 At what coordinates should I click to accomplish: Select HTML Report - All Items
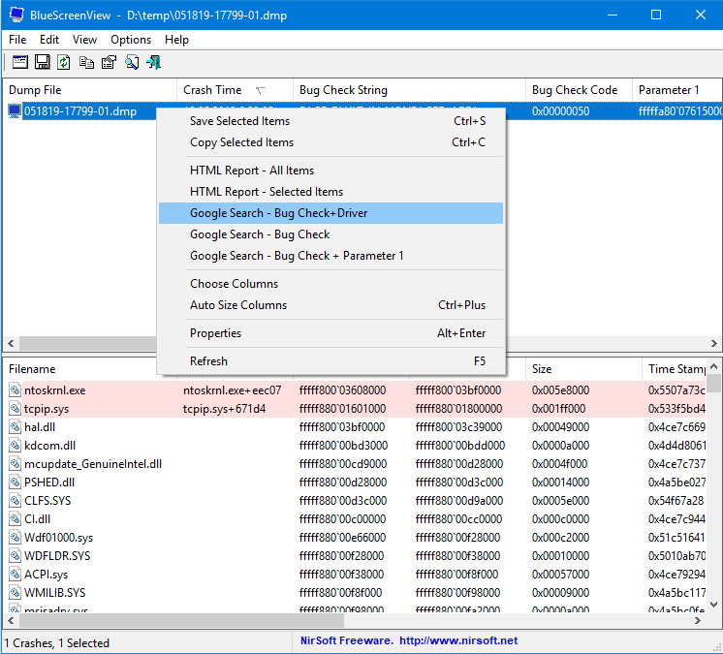tap(252, 171)
